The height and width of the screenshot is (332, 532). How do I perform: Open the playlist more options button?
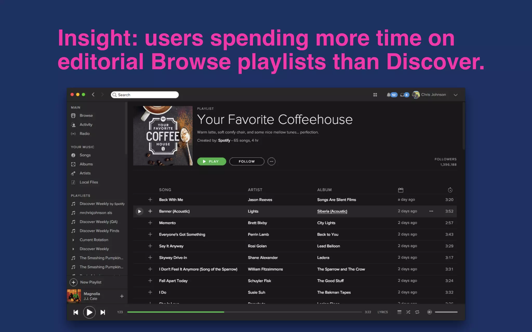(x=271, y=161)
